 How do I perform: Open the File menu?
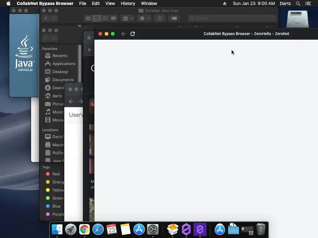tap(83, 3)
